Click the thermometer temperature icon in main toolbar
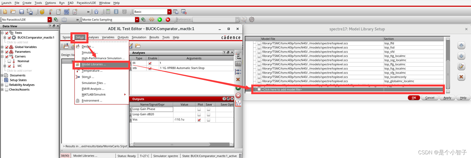 click(51, 12)
